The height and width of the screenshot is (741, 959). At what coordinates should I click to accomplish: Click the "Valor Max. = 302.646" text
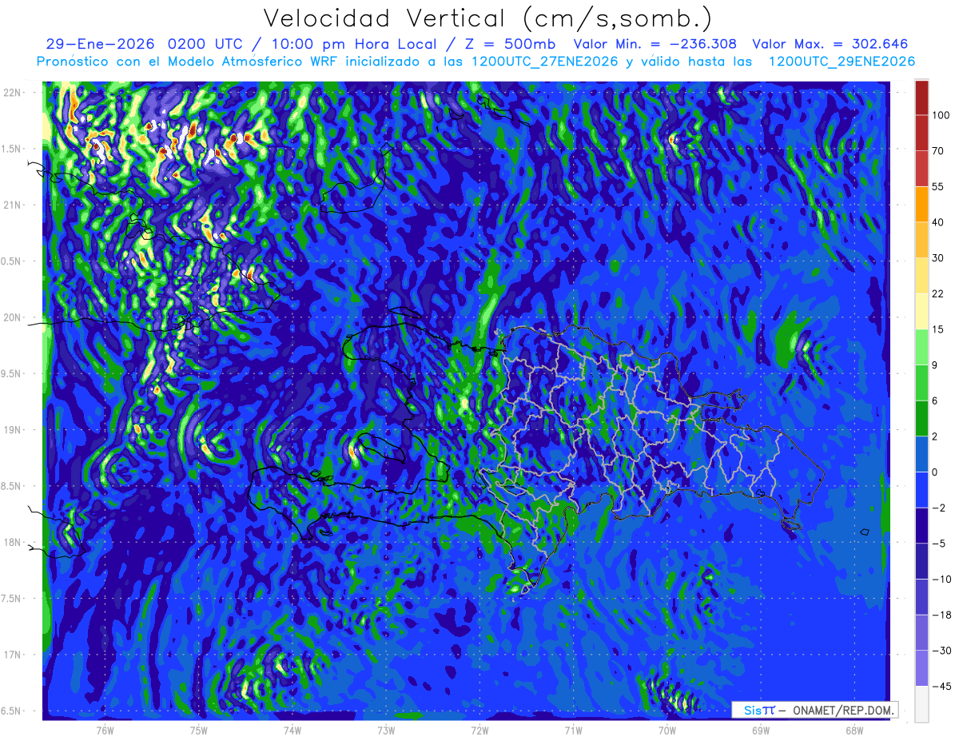(x=830, y=44)
